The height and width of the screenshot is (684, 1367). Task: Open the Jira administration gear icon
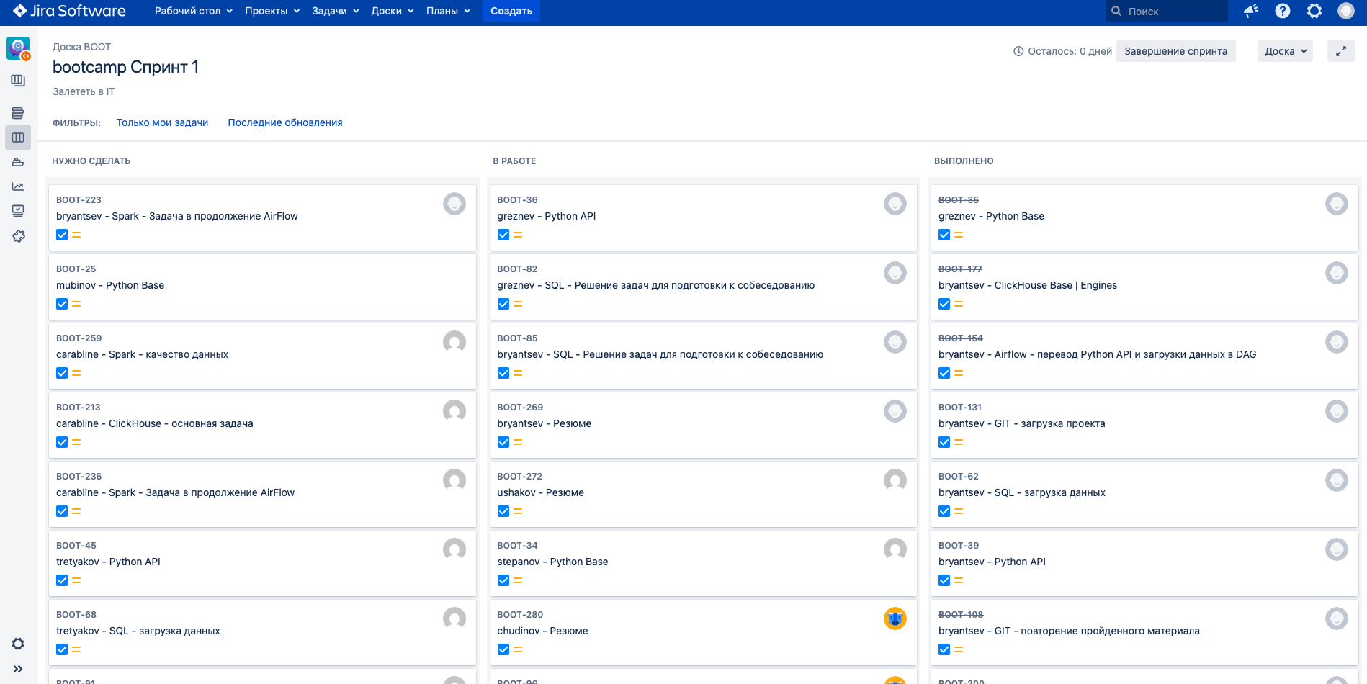click(x=1314, y=11)
